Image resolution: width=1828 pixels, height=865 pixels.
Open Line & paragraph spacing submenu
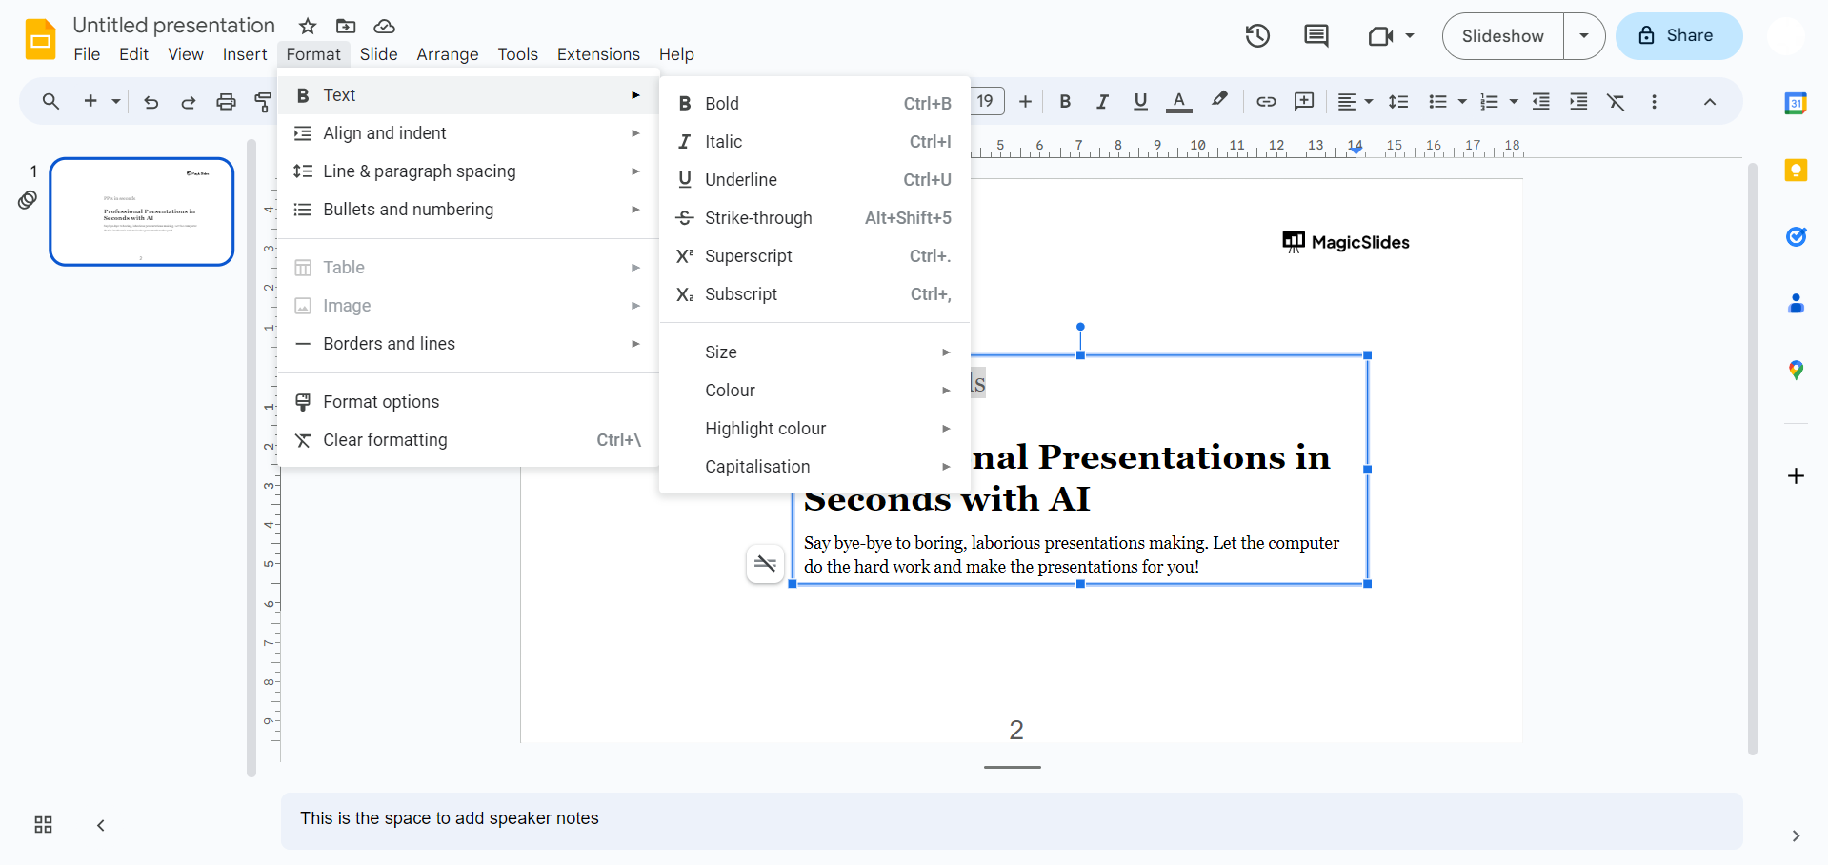coord(468,171)
